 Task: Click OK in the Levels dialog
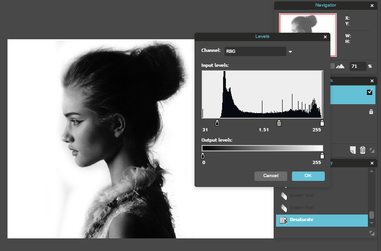pyautogui.click(x=308, y=176)
